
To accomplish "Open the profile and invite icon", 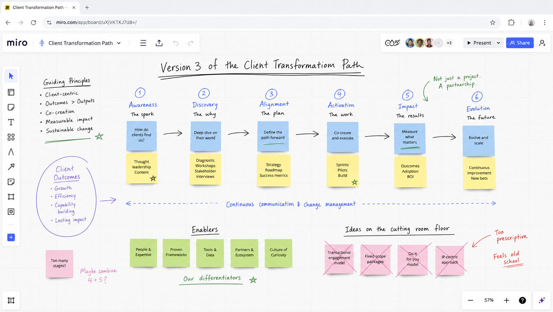I will tap(542, 43).
